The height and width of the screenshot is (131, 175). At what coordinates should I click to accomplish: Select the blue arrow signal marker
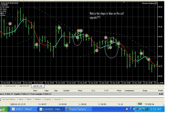[x=81, y=31]
